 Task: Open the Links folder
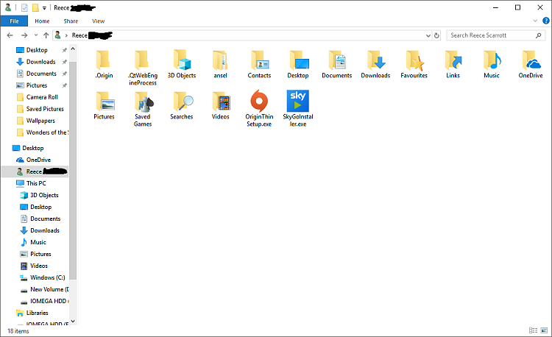tap(453, 64)
